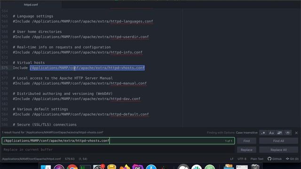Click the Replace button
301x169 pixels.
coord(246,150)
